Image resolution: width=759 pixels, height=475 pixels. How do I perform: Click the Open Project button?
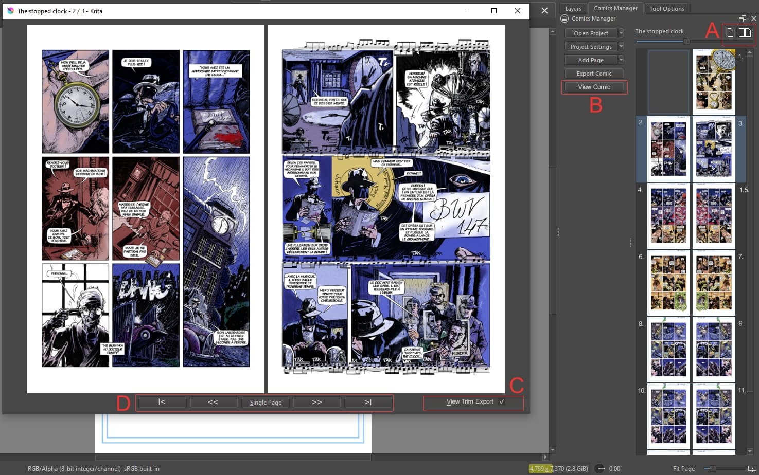[x=591, y=33]
